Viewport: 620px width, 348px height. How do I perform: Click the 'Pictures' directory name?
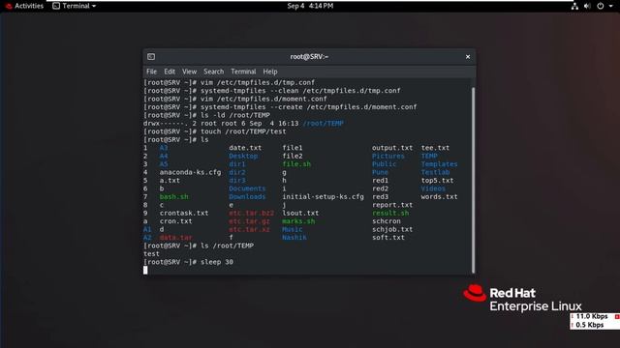(388, 157)
